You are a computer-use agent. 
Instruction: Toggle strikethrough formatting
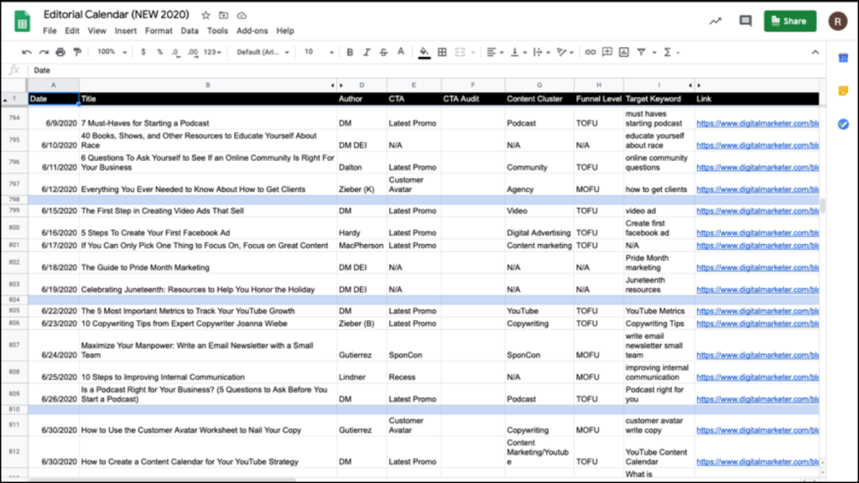click(383, 52)
